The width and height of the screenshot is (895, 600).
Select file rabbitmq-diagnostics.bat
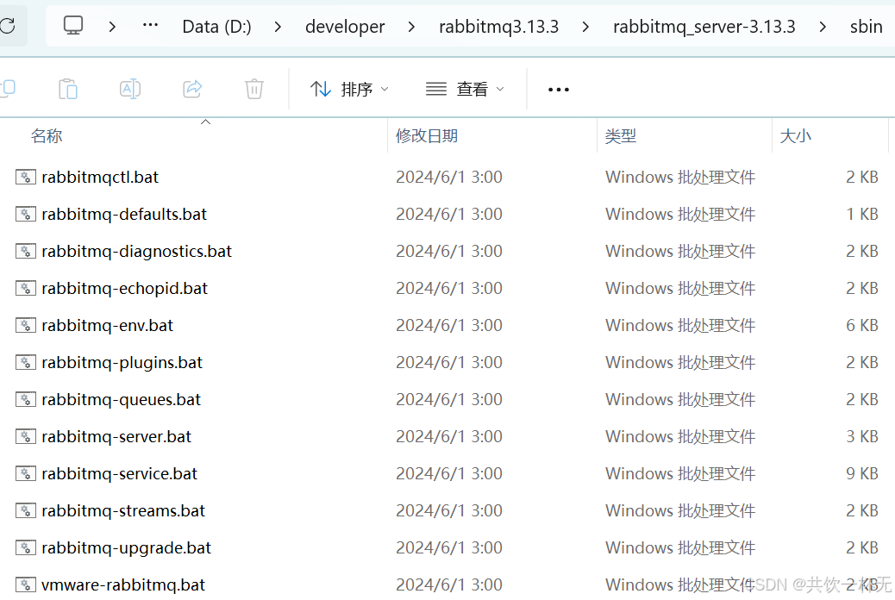136,251
